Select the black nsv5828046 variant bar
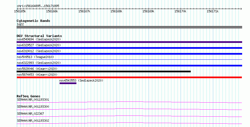This screenshot has width=250, height=127. [104, 71]
